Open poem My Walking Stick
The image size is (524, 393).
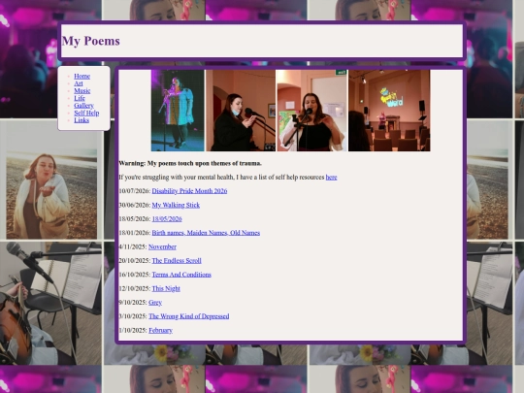click(x=176, y=205)
